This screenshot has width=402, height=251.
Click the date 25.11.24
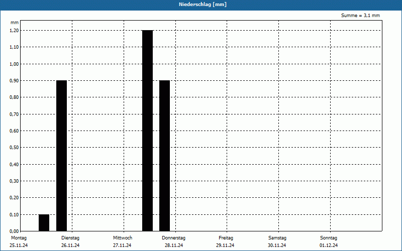(x=19, y=245)
